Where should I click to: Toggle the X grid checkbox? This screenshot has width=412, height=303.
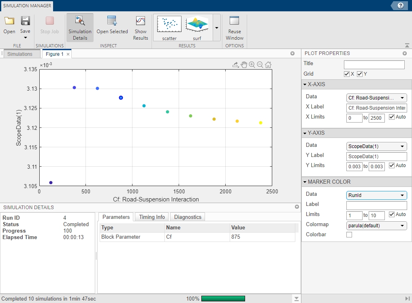[347, 74]
